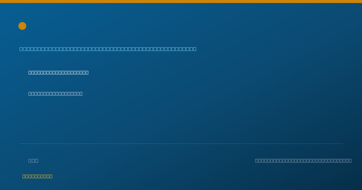This screenshot has width=362, height=190.
Task: Select the orange stripe at the top edge
Action: tap(181, 2)
